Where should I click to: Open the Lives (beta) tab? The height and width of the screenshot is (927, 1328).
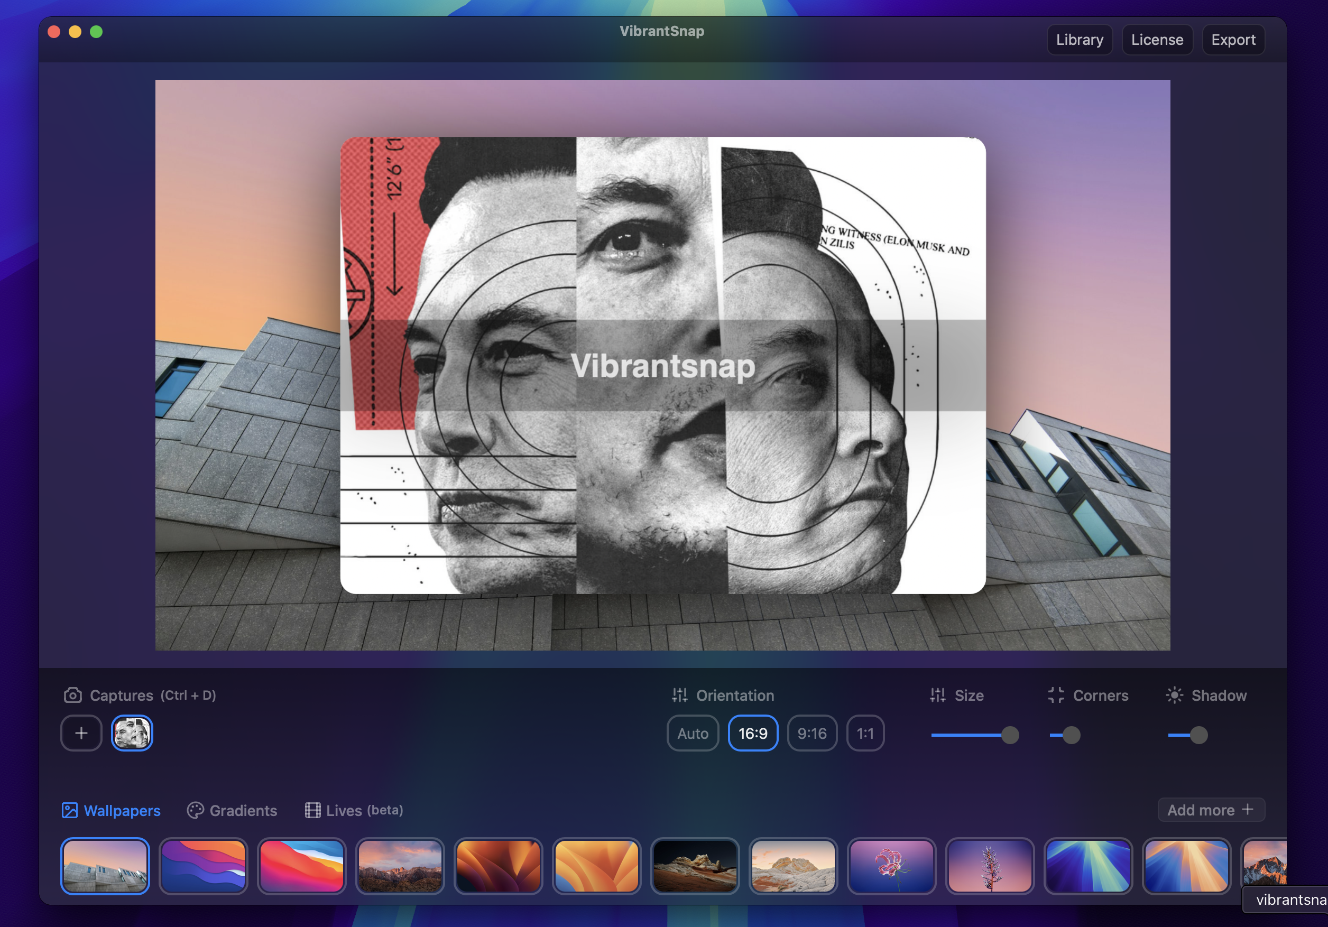364,810
